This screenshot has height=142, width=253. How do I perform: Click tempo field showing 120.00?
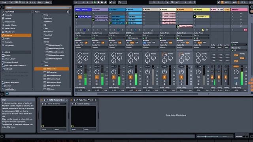[x=18, y=2]
